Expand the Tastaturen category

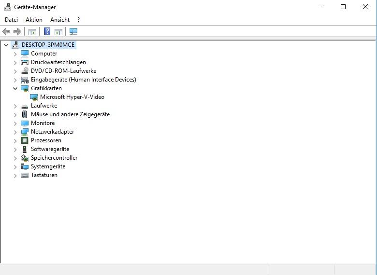click(x=15, y=176)
